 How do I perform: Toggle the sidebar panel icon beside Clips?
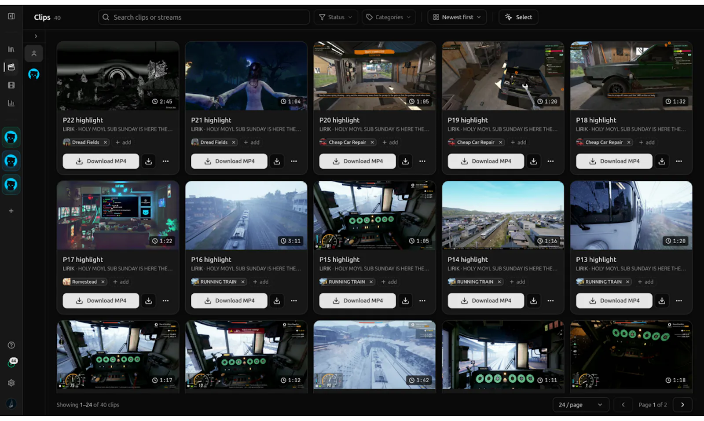(x=11, y=16)
